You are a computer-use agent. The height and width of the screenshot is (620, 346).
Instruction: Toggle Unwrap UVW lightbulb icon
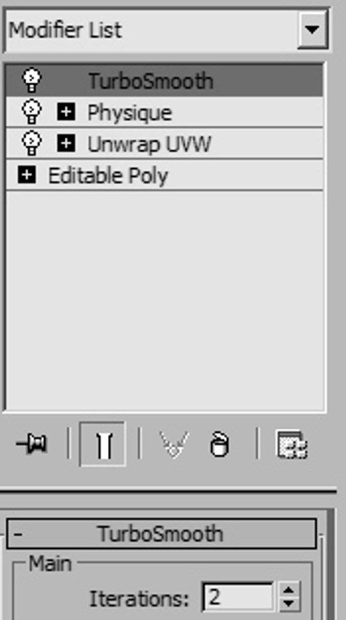[x=32, y=144]
